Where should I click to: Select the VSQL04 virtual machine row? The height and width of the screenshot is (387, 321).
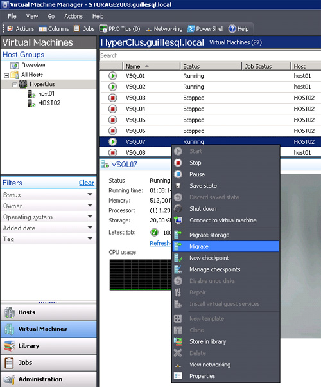click(210, 109)
